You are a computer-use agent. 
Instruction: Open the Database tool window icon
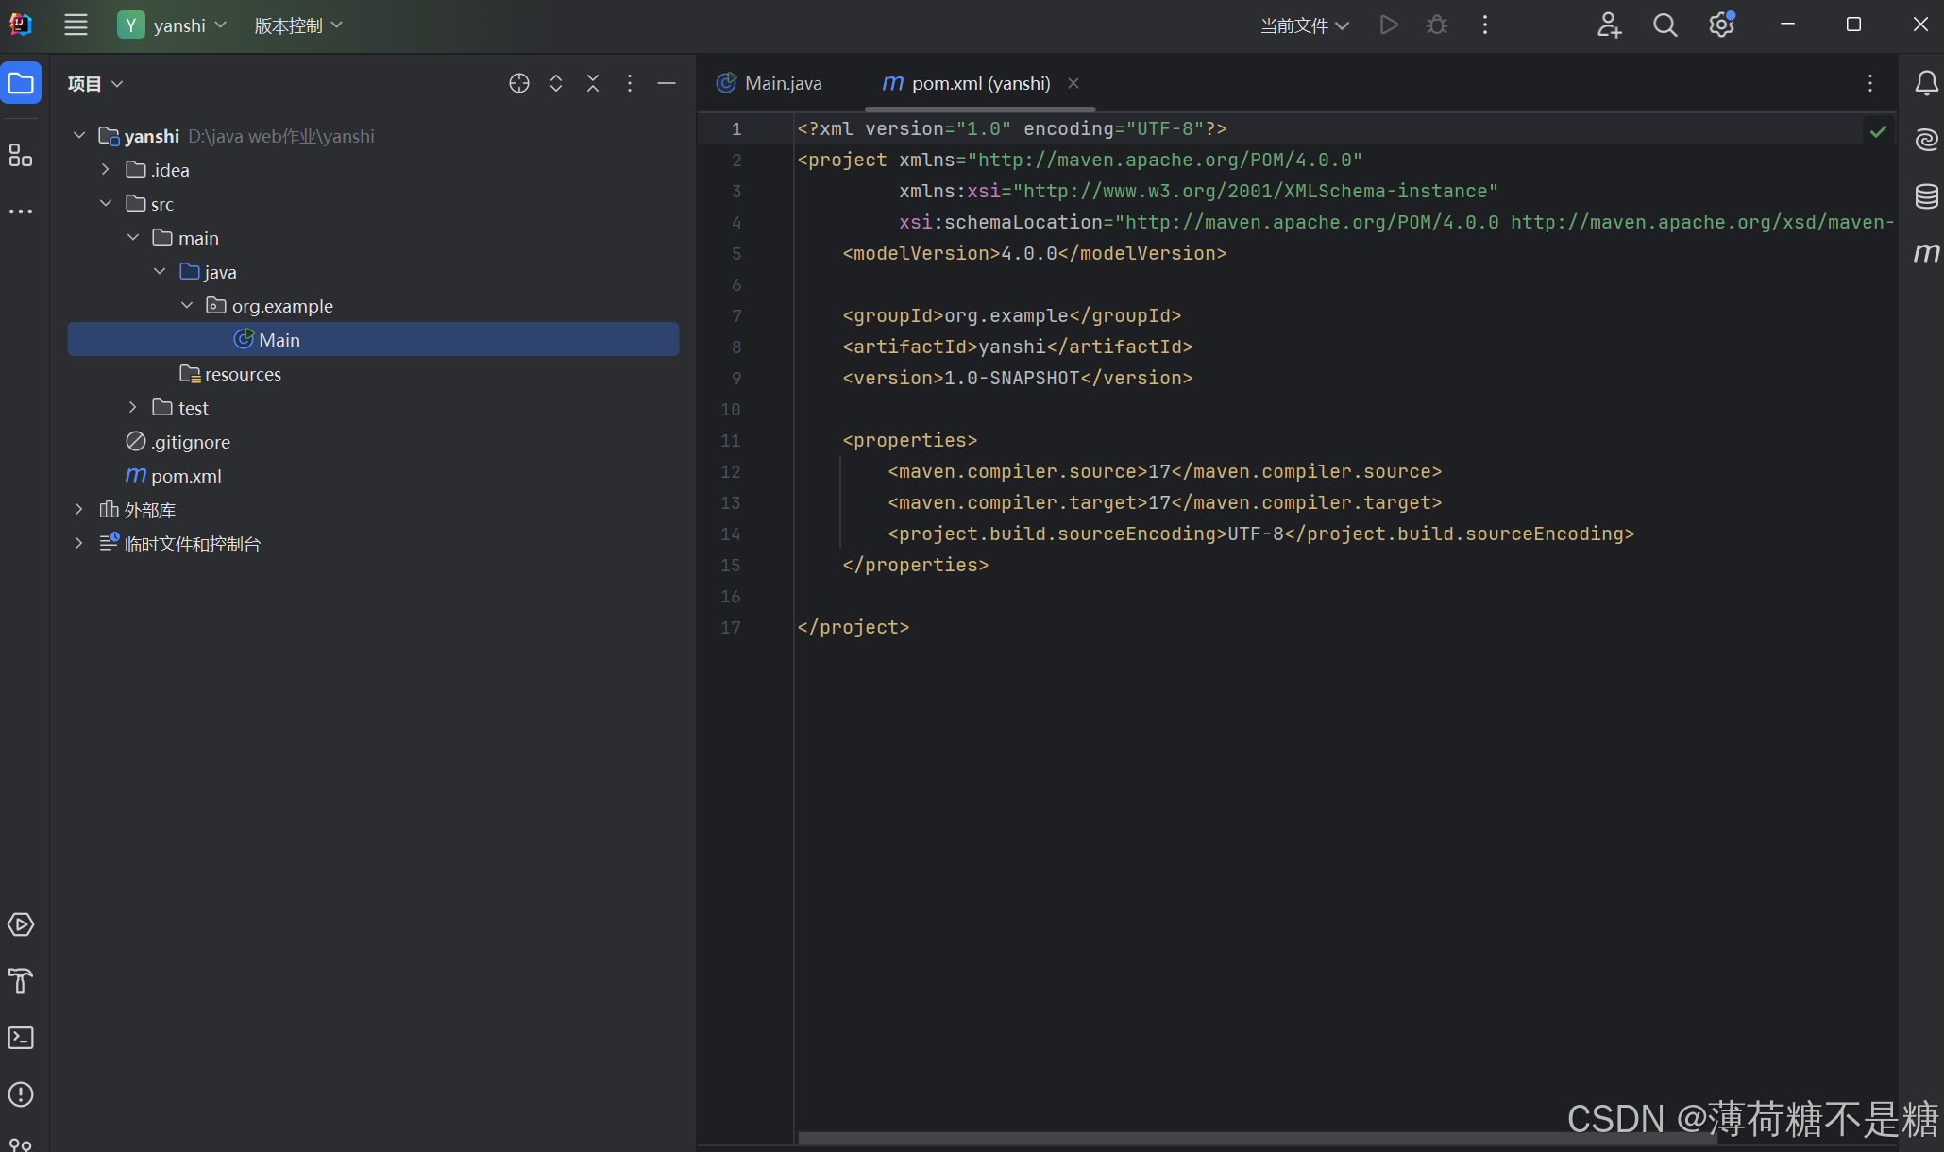pos(1926,196)
